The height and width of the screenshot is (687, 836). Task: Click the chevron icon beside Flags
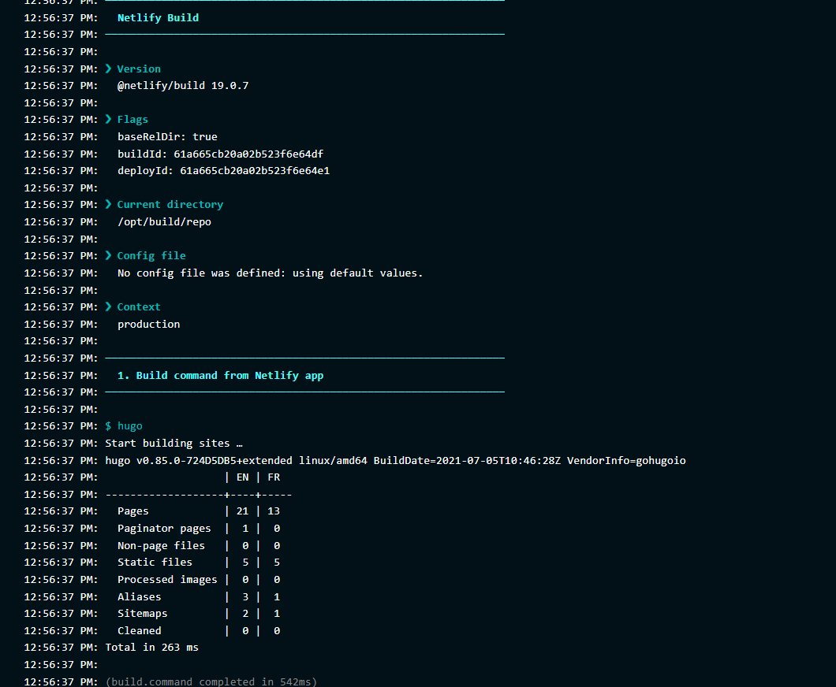(x=108, y=119)
